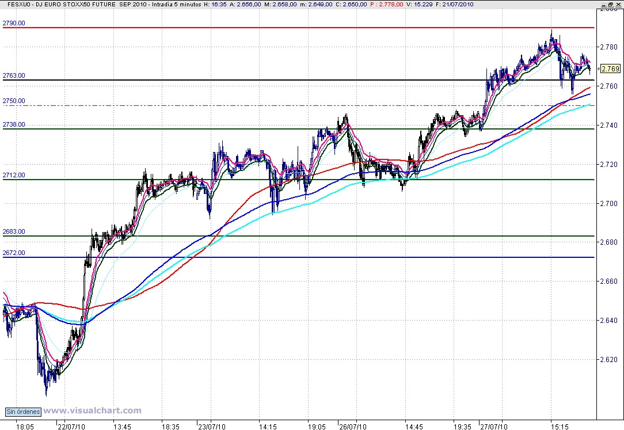624x430 pixels.
Task: Click the F: 21/07/2010 date field
Action: point(454,5)
